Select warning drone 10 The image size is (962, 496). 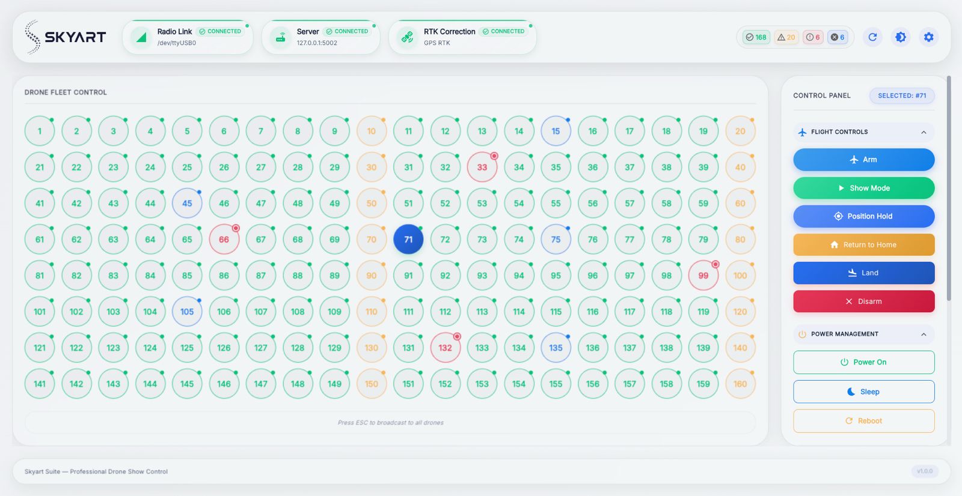tap(372, 131)
